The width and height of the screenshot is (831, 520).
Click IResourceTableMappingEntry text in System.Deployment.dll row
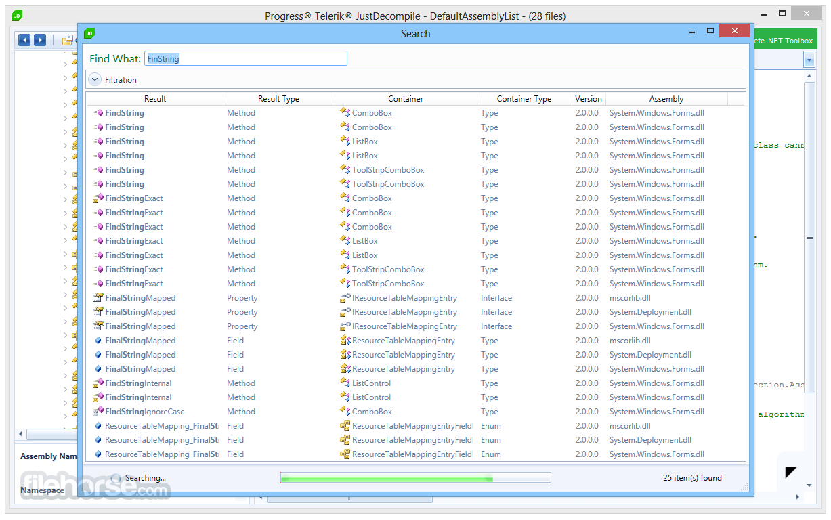tap(404, 312)
